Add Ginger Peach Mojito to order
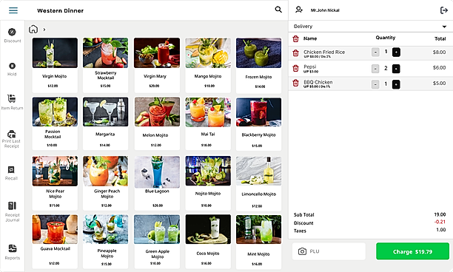The width and height of the screenshot is (453, 272). (x=105, y=183)
